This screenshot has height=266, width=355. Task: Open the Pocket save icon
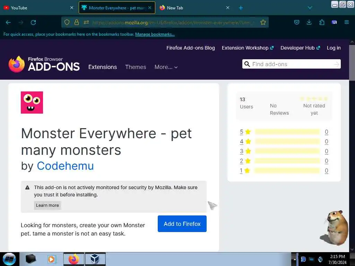coord(297,22)
